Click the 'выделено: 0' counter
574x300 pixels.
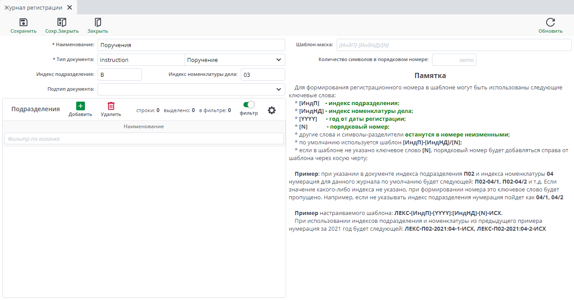[x=179, y=110]
